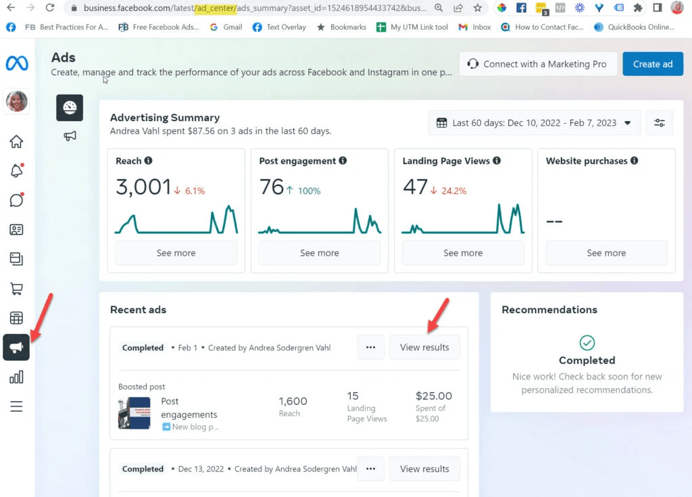Open the options menu for Feb 1 ad
The image size is (692, 497).
pyautogui.click(x=370, y=348)
